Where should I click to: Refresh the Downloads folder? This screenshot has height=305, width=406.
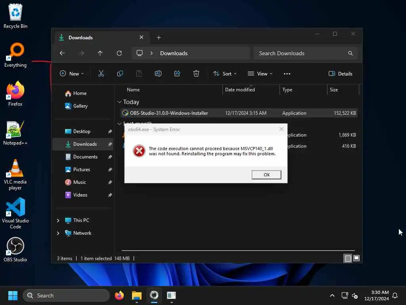click(119, 53)
